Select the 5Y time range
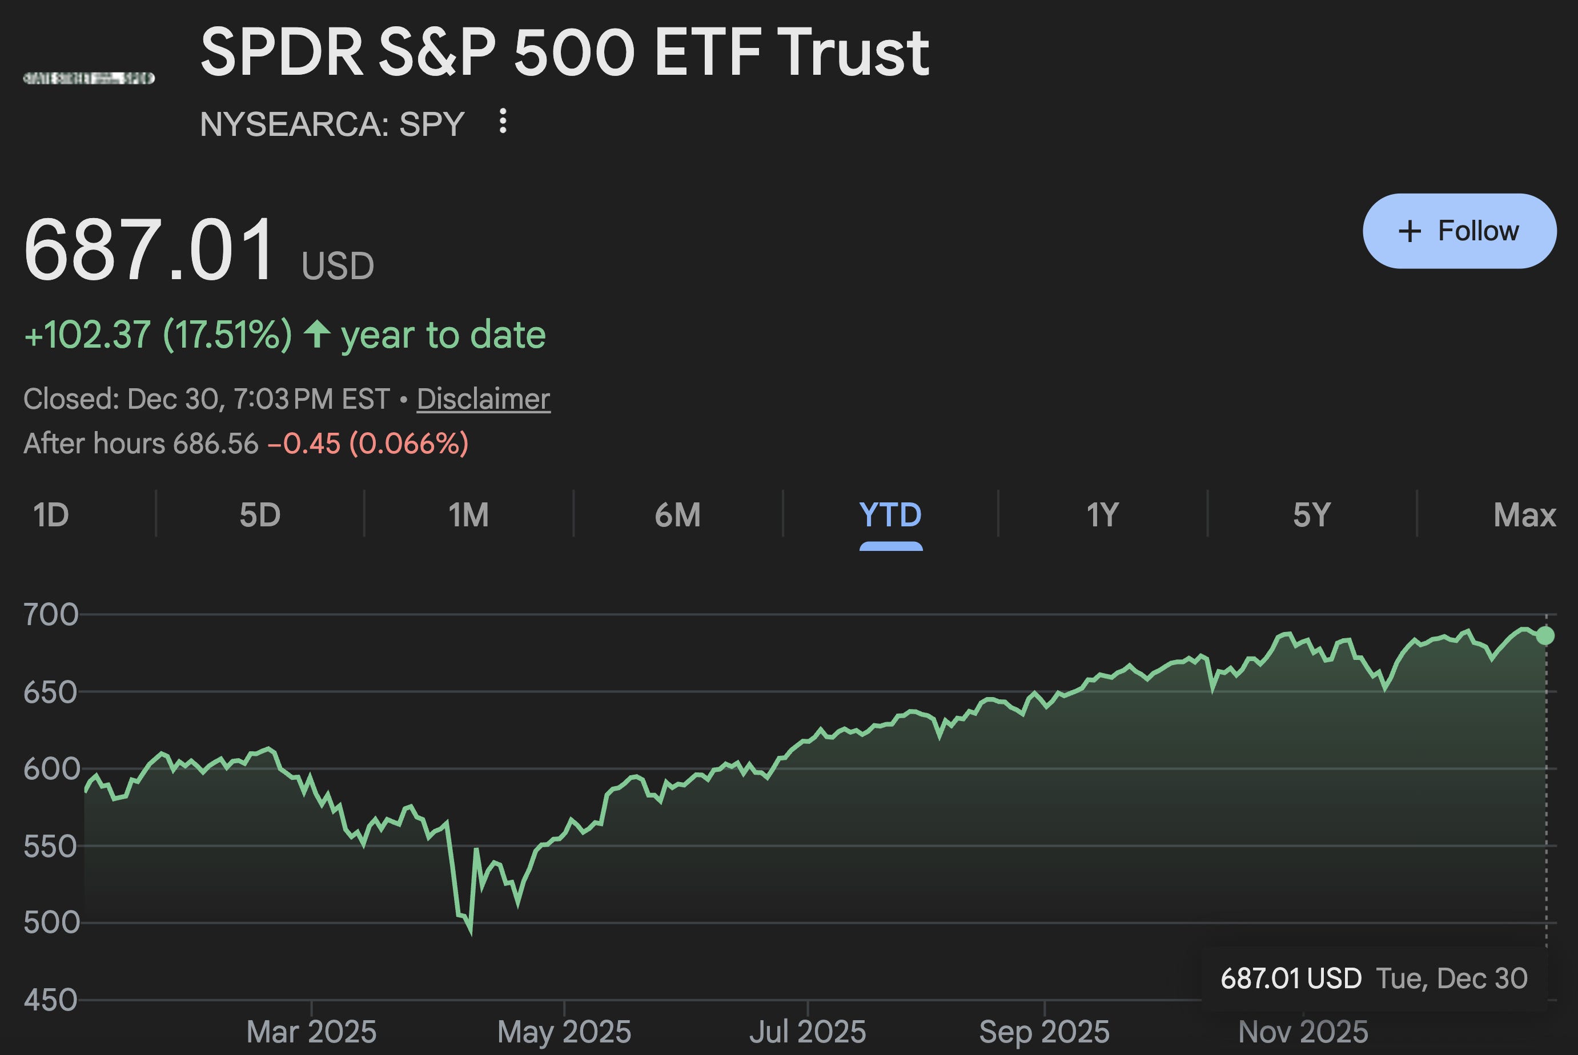Image resolution: width=1578 pixels, height=1055 pixels. 1308,515
